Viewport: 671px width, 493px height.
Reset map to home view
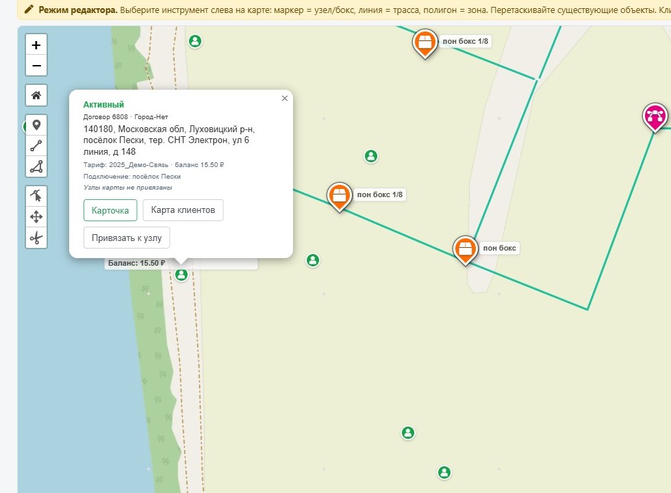pos(36,95)
